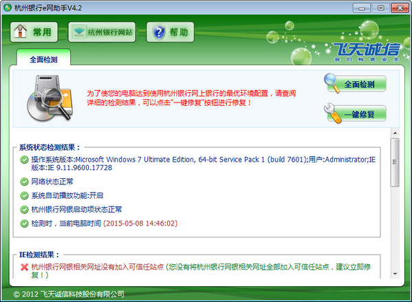Click the Hangzhou Bank logo icon

(79, 32)
